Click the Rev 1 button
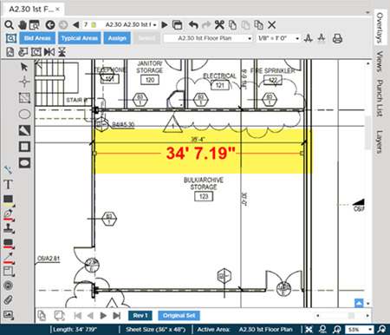390x335 pixels. (x=140, y=315)
